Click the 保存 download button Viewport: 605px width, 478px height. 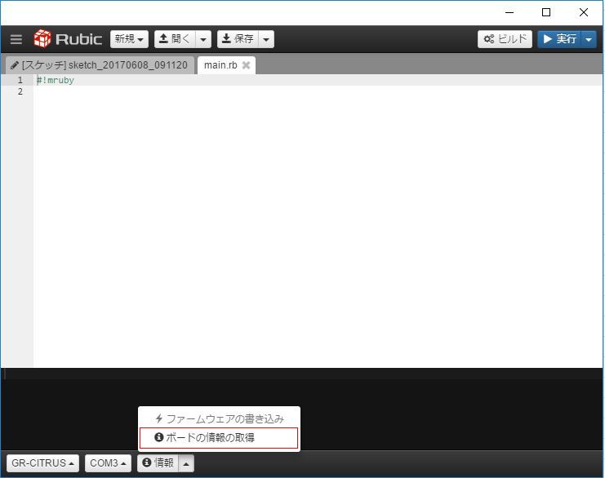tap(238, 39)
